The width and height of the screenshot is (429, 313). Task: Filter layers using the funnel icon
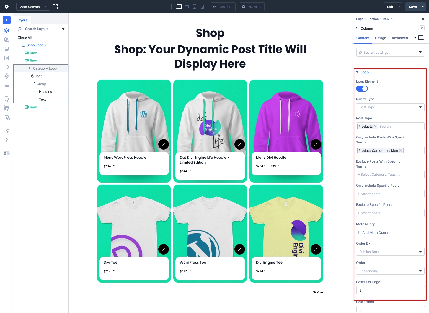63,29
